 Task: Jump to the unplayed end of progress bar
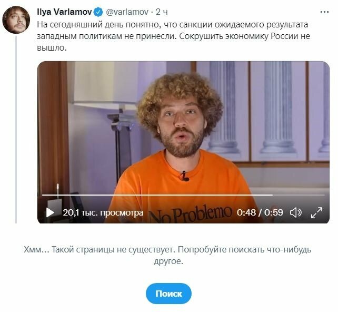point(299,195)
